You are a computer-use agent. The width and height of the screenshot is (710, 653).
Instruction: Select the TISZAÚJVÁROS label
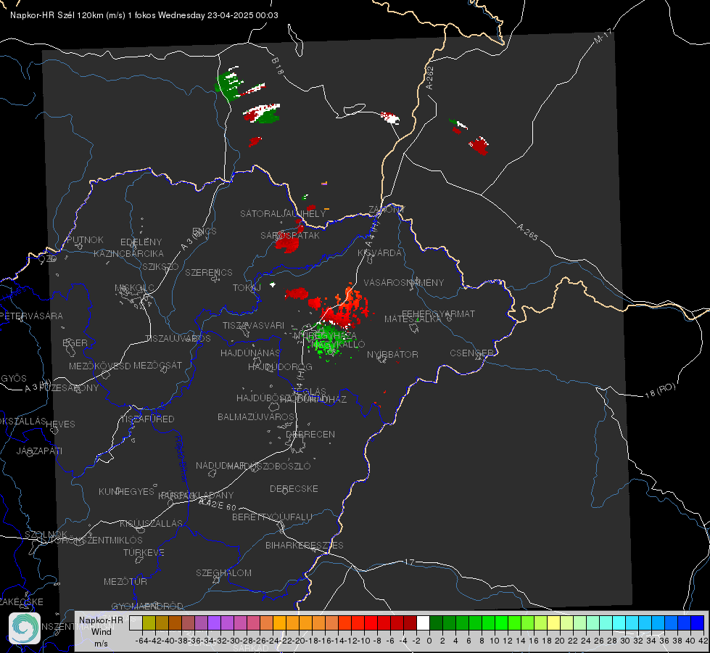coord(178,339)
